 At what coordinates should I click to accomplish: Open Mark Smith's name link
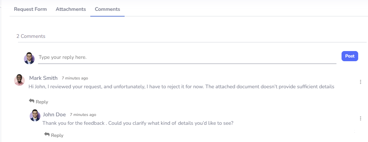[x=43, y=78]
